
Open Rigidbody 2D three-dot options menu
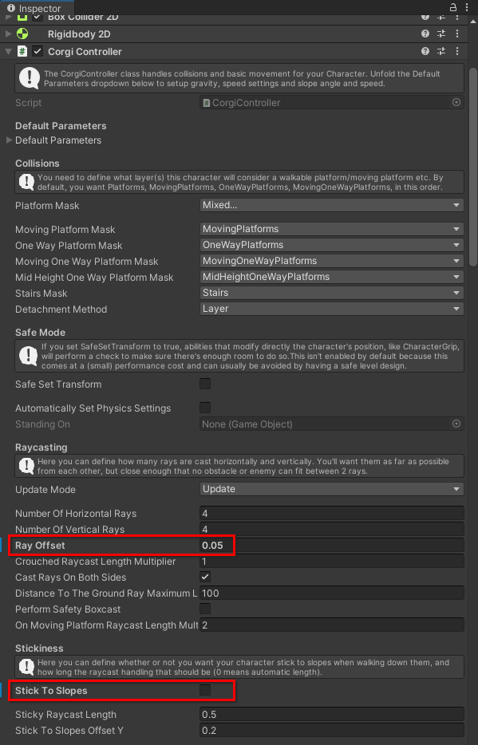point(457,34)
